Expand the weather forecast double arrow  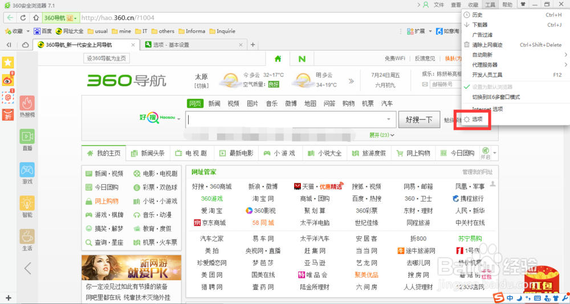(351, 81)
